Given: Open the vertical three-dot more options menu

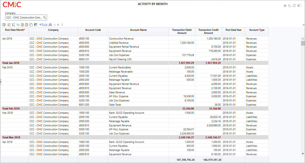Looking at the screenshot, I should click(x=62, y=25).
